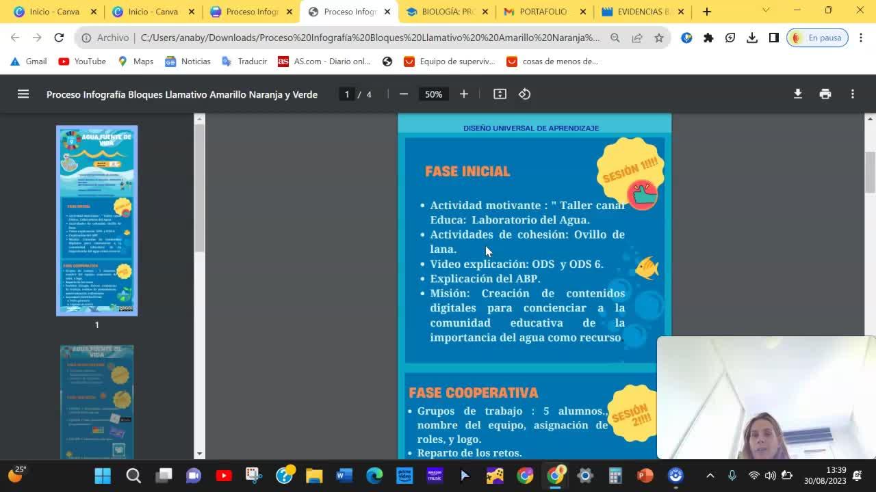The width and height of the screenshot is (876, 492).
Task: Bookmark this tab with star icon
Action: pyautogui.click(x=659, y=38)
